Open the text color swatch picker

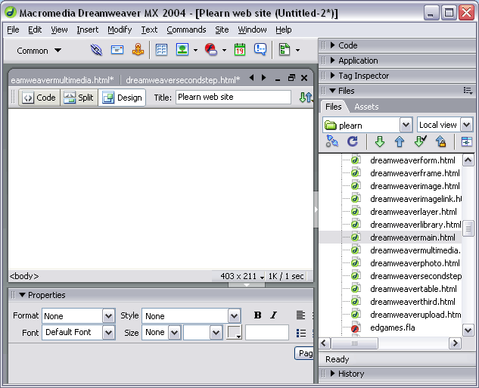(x=234, y=332)
